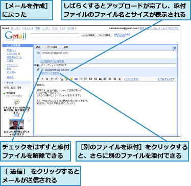Click the paperclip attachment icon
191x186 pixels.
[38, 70]
